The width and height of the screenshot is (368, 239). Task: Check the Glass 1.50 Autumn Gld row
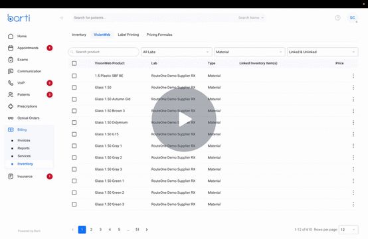click(74, 99)
